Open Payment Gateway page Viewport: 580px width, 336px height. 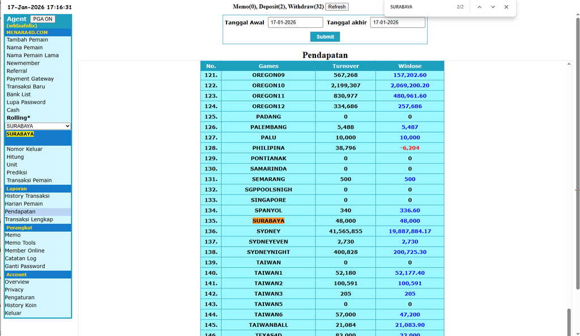(30, 79)
